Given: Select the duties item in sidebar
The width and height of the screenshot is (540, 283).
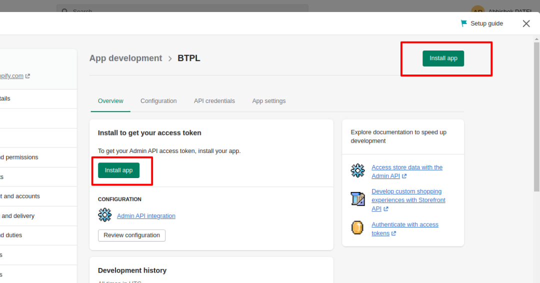Looking at the screenshot, I should (38, 235).
